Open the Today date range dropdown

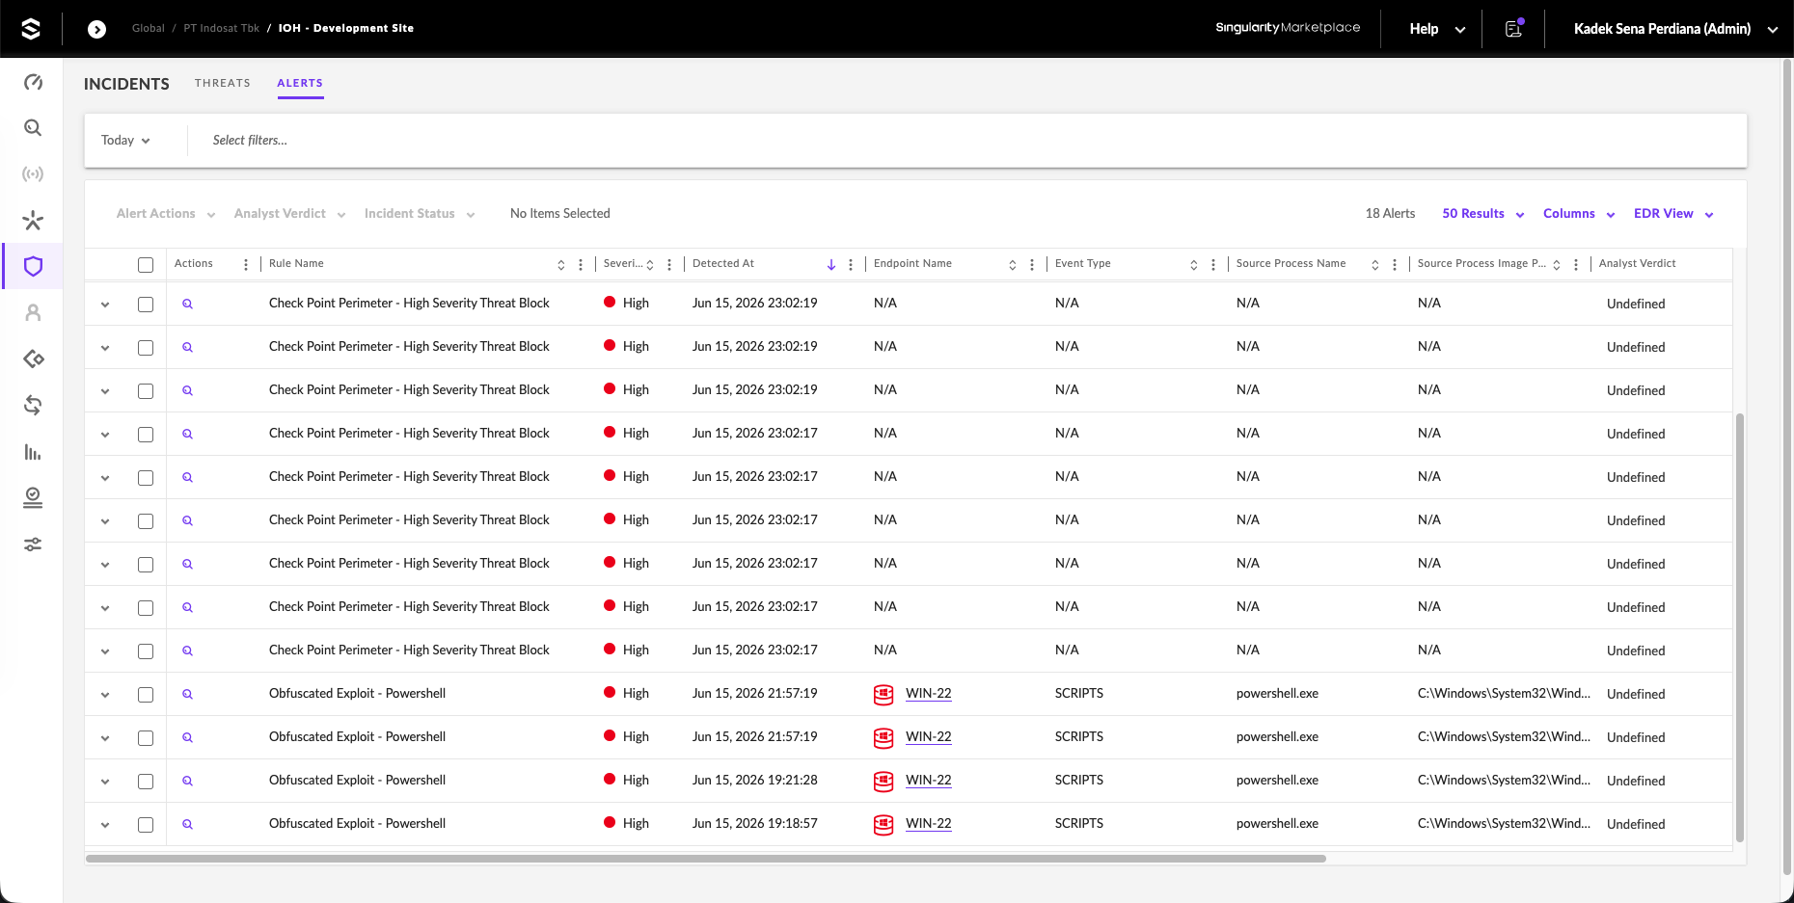click(126, 141)
